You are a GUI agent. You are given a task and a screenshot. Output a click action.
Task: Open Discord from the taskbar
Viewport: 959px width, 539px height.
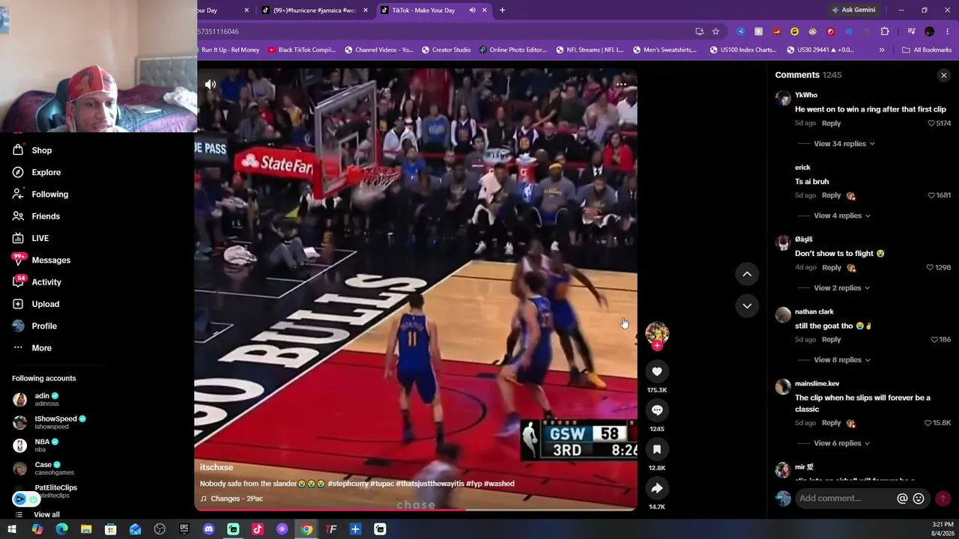[208, 530]
